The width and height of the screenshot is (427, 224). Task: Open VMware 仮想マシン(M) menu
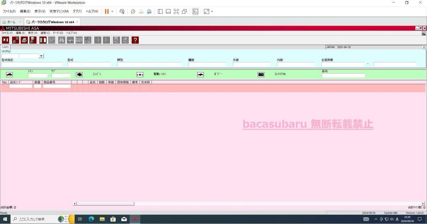click(59, 11)
